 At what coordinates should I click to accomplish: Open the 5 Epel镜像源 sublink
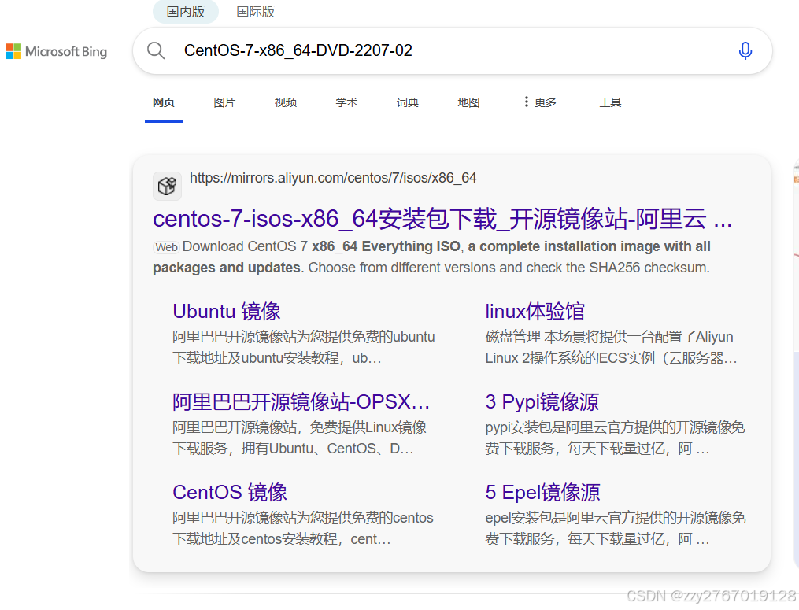(542, 492)
